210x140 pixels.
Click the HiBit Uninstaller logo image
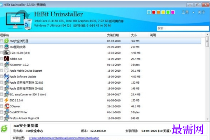tap(19, 20)
